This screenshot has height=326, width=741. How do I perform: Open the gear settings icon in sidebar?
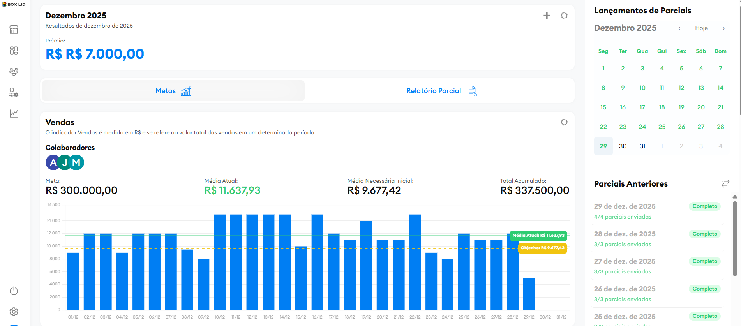click(14, 312)
